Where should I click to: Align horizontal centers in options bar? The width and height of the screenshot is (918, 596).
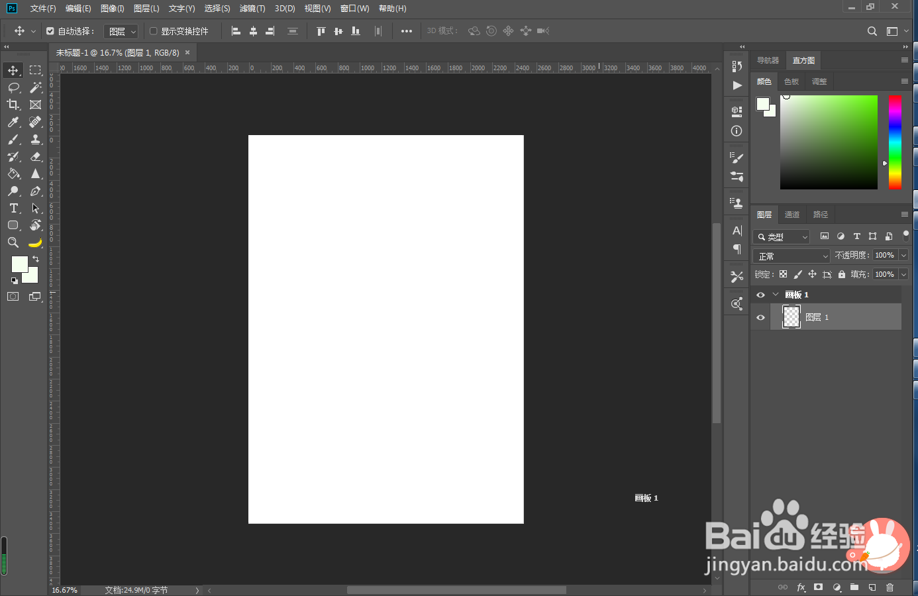(x=253, y=31)
